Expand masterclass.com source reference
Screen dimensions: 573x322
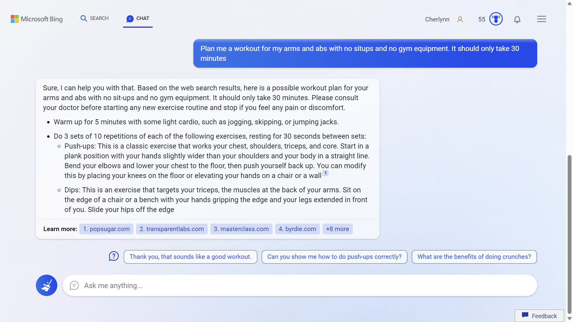coord(241,229)
